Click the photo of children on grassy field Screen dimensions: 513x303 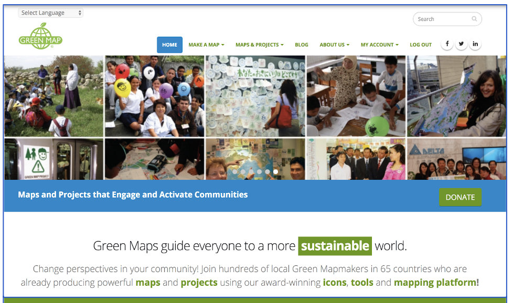click(x=54, y=96)
